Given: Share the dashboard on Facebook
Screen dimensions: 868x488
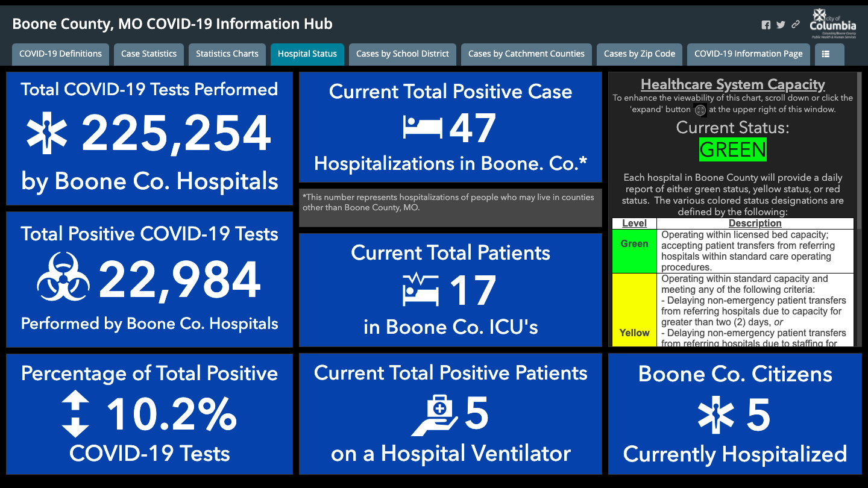Looking at the screenshot, I should click(766, 25).
